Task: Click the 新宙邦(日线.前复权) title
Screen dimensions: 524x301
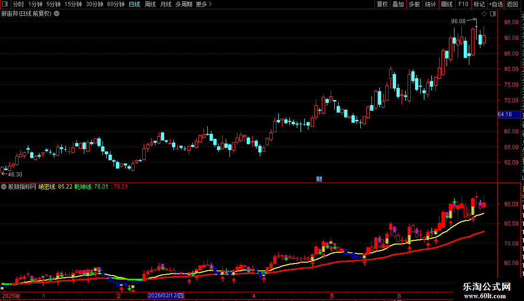Action: (26, 14)
